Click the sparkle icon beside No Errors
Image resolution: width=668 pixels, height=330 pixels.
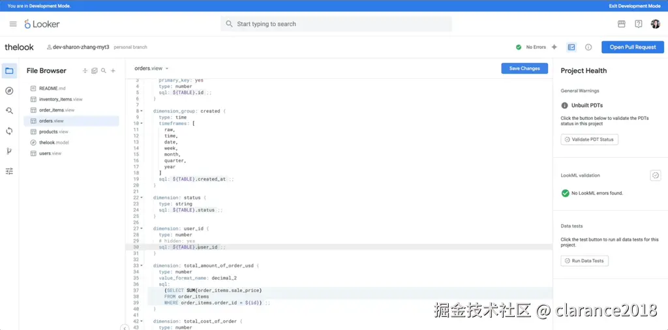point(554,47)
